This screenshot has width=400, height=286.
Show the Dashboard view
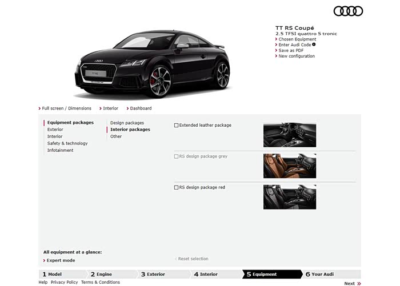click(141, 108)
